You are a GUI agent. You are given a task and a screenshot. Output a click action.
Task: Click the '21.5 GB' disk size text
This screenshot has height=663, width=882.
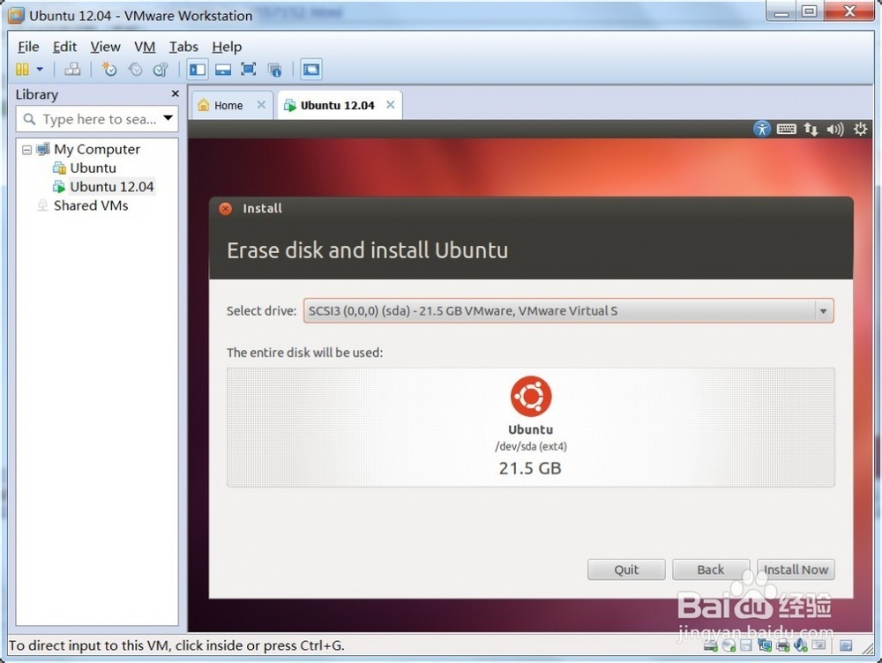click(530, 468)
